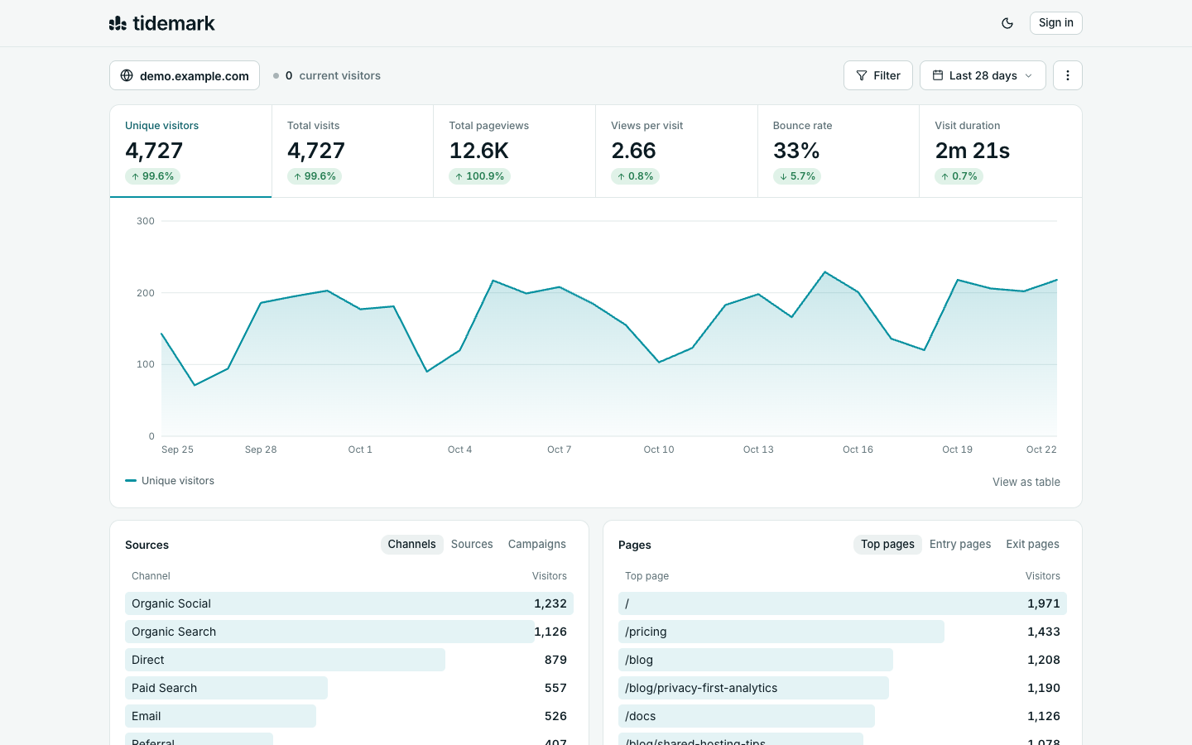
Task: Click the Organic Search channel row
Action: coord(349,632)
